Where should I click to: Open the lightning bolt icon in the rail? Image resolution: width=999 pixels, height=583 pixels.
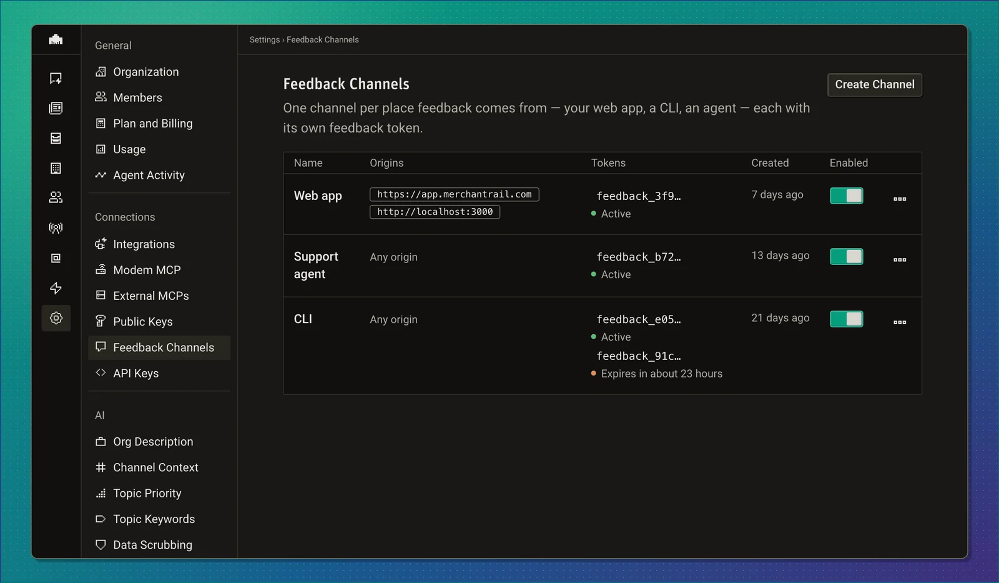coord(56,288)
